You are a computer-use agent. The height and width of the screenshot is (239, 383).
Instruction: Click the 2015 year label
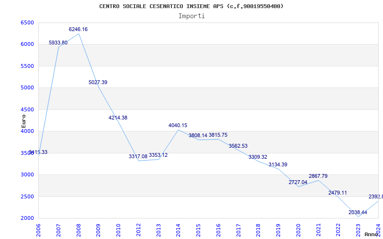coord(198,230)
